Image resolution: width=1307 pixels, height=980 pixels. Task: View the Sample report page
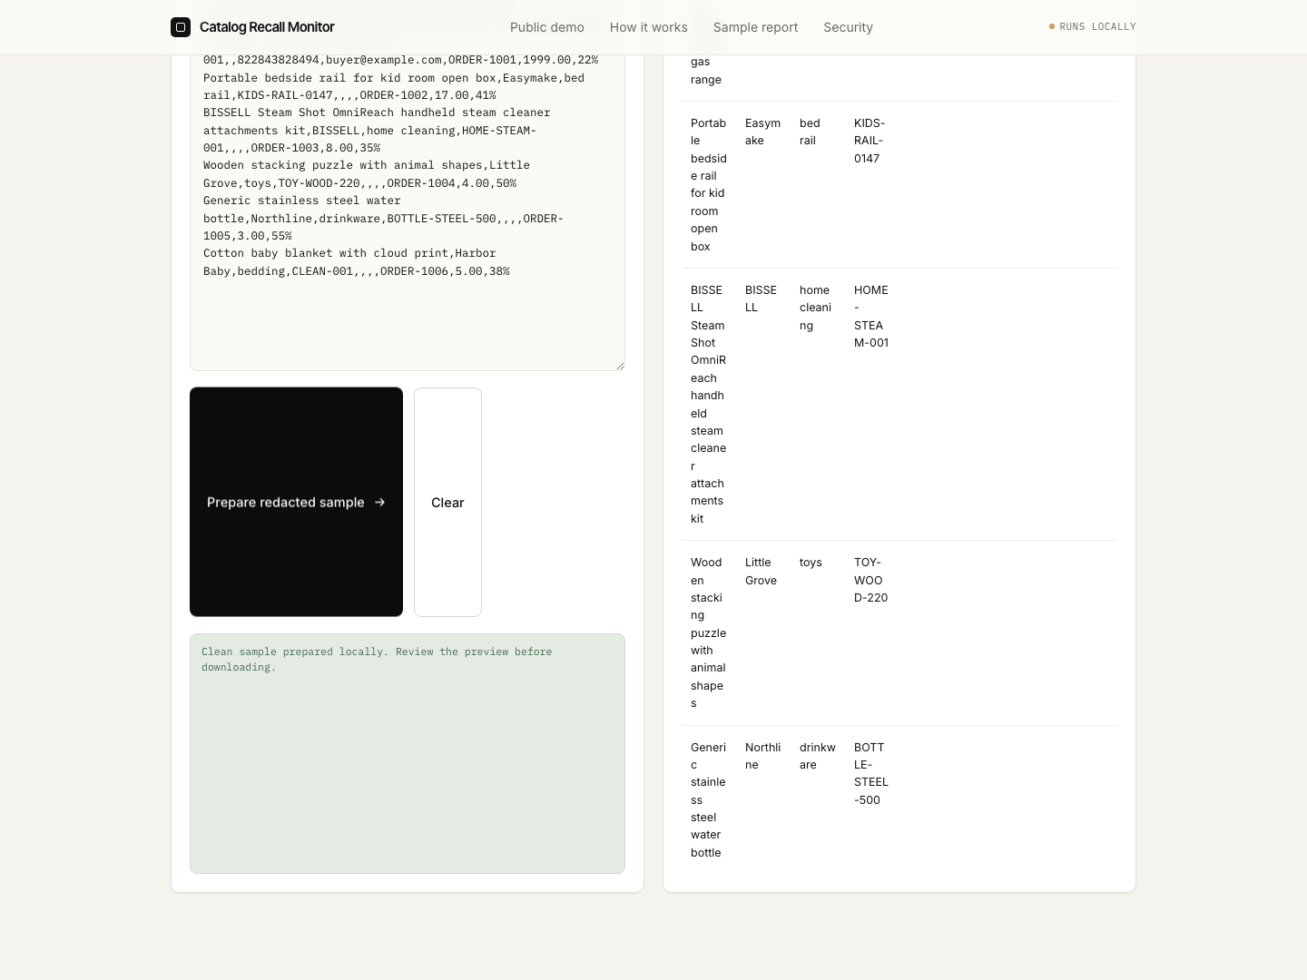[756, 27]
